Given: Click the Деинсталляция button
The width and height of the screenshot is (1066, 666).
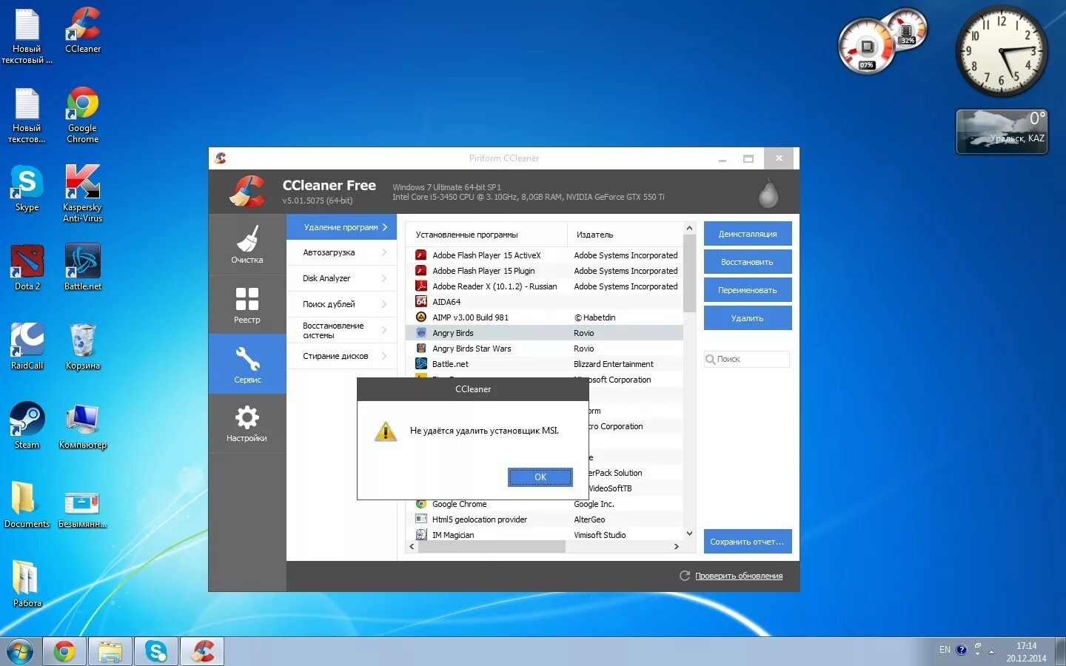Looking at the screenshot, I should tap(748, 234).
